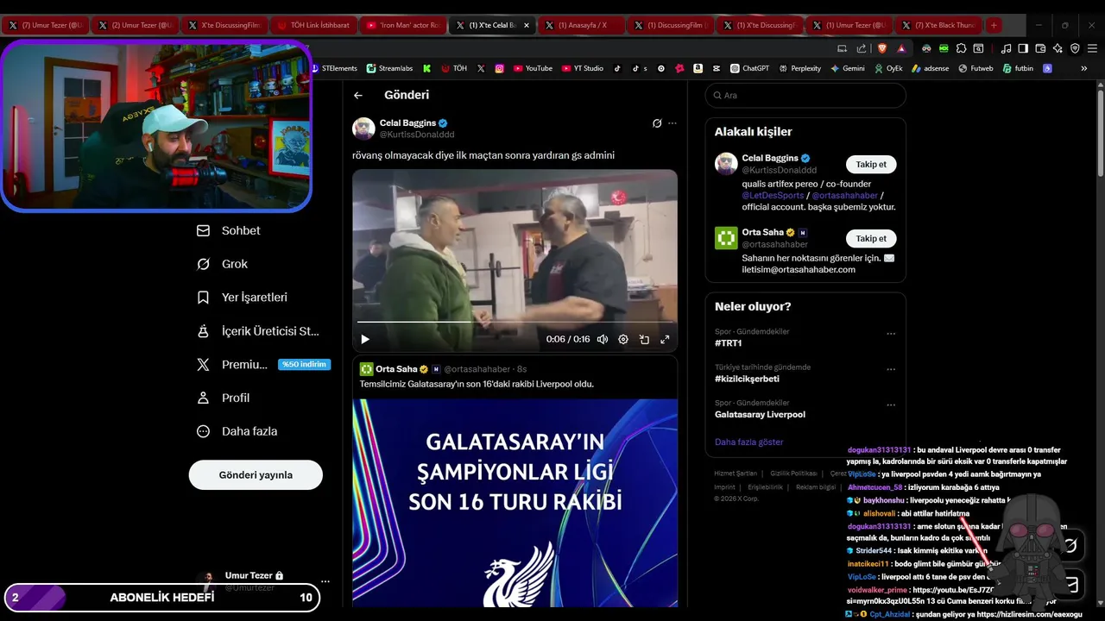Open Sohbet in the sidebar

(229, 230)
